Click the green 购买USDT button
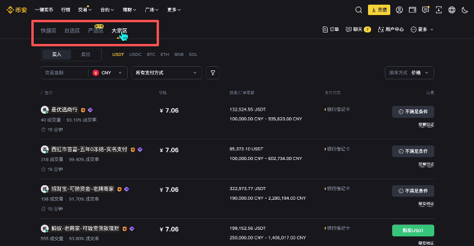 [413, 229]
